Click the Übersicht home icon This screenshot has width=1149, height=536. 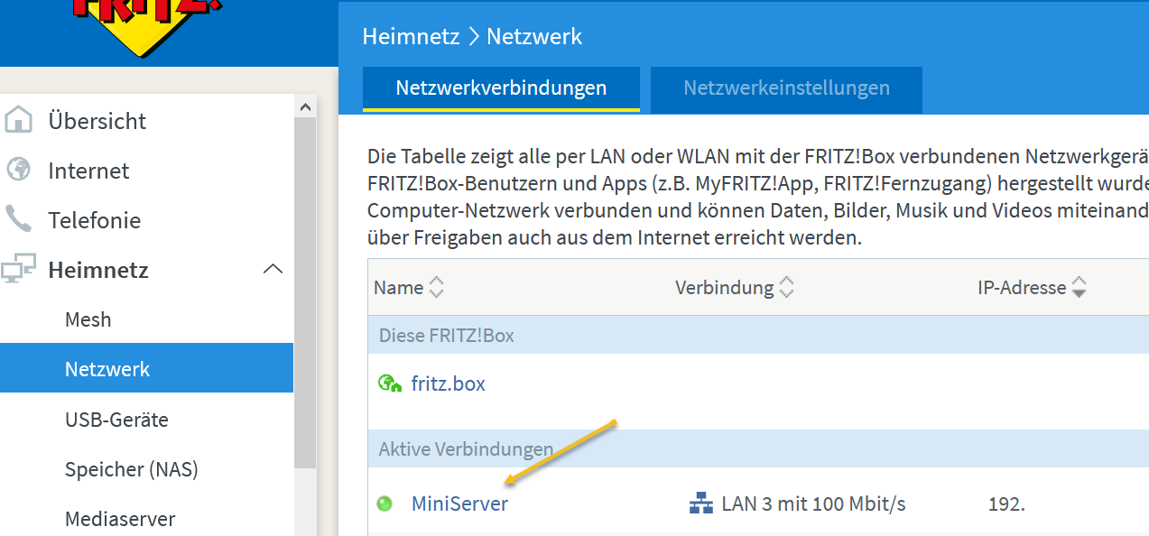click(x=18, y=120)
